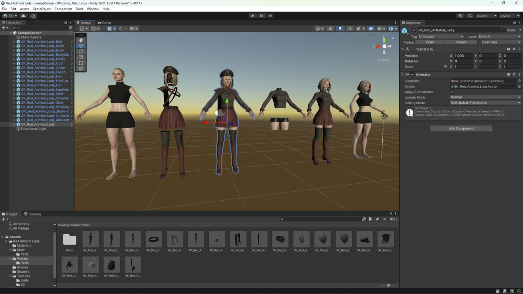Select the Rect transform tool
Viewport: 523px width, 294px height.
click(x=81, y=63)
